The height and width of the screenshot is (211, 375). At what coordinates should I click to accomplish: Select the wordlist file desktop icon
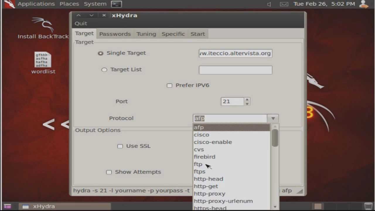point(43,63)
